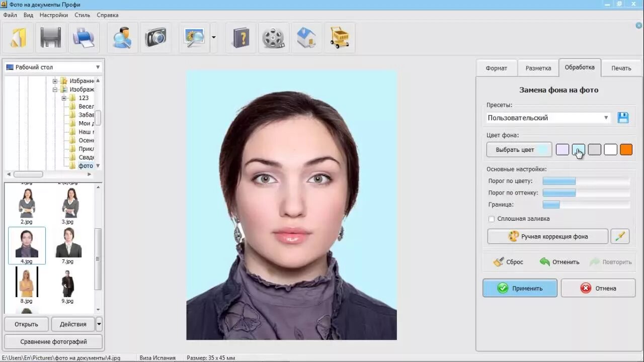This screenshot has width=644, height=362.
Task: Click the Граница slider
Action: 586,205
